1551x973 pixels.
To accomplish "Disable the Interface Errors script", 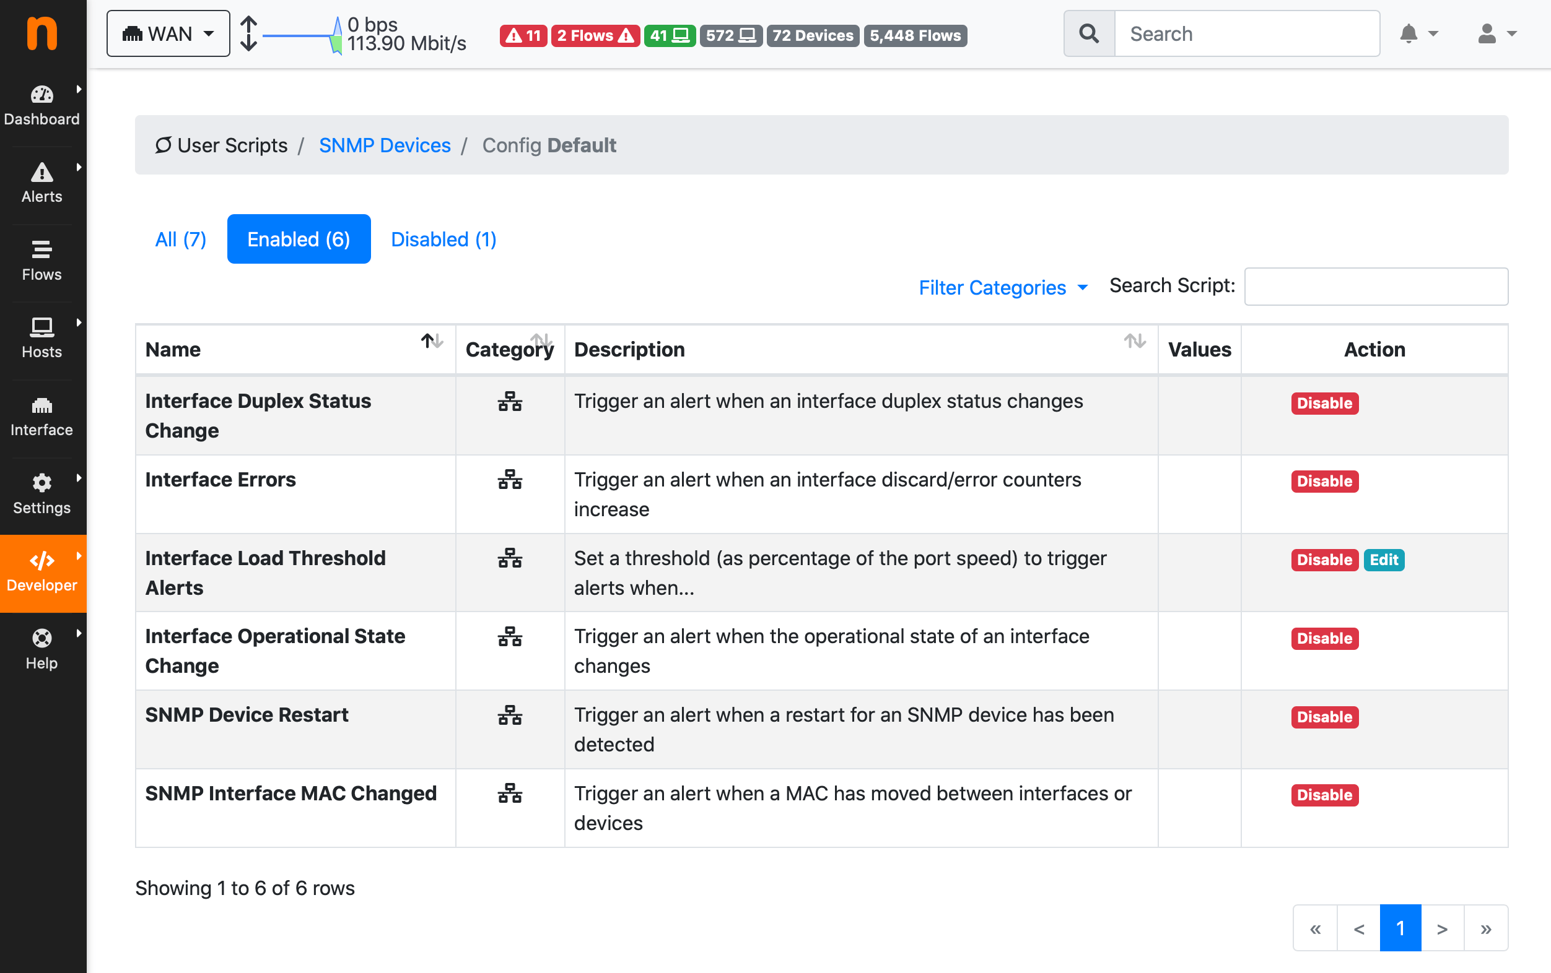I will coord(1324,482).
